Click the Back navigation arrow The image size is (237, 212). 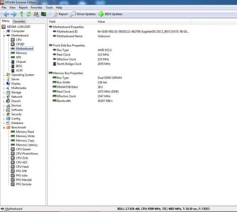[x=6, y=14]
